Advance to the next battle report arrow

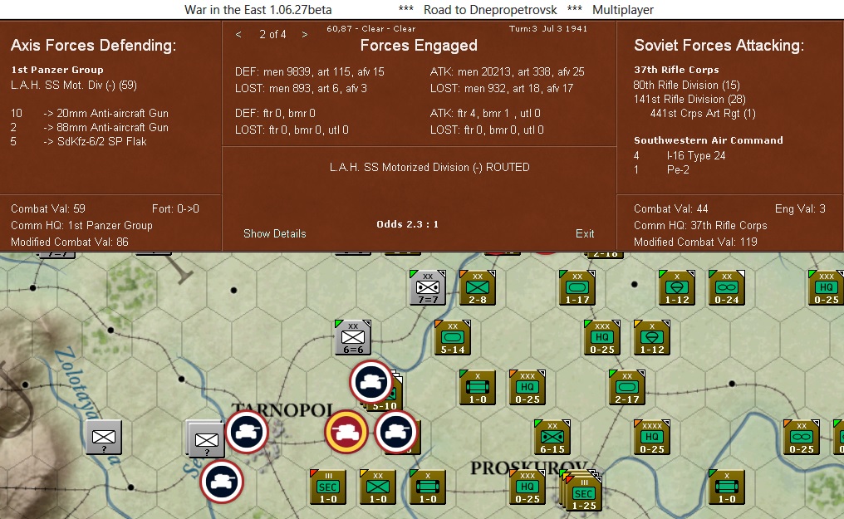[x=305, y=34]
